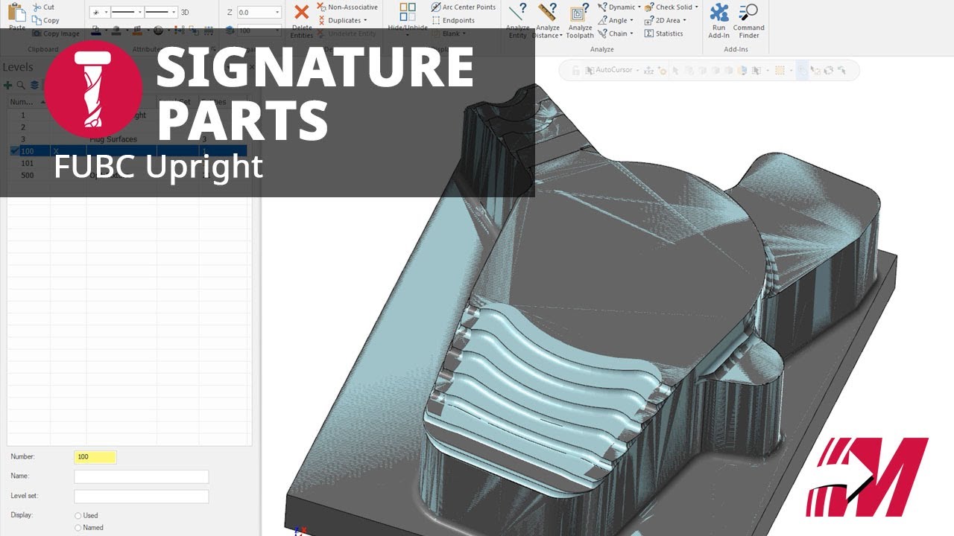The height and width of the screenshot is (536, 954).
Task: Click the Arc Center Points icon
Action: 436,7
